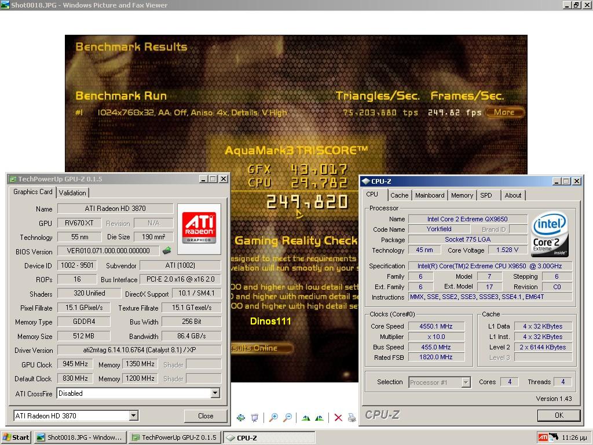Click the taskbar clock showing 11:26
This screenshot has width=593, height=445.
click(x=574, y=437)
